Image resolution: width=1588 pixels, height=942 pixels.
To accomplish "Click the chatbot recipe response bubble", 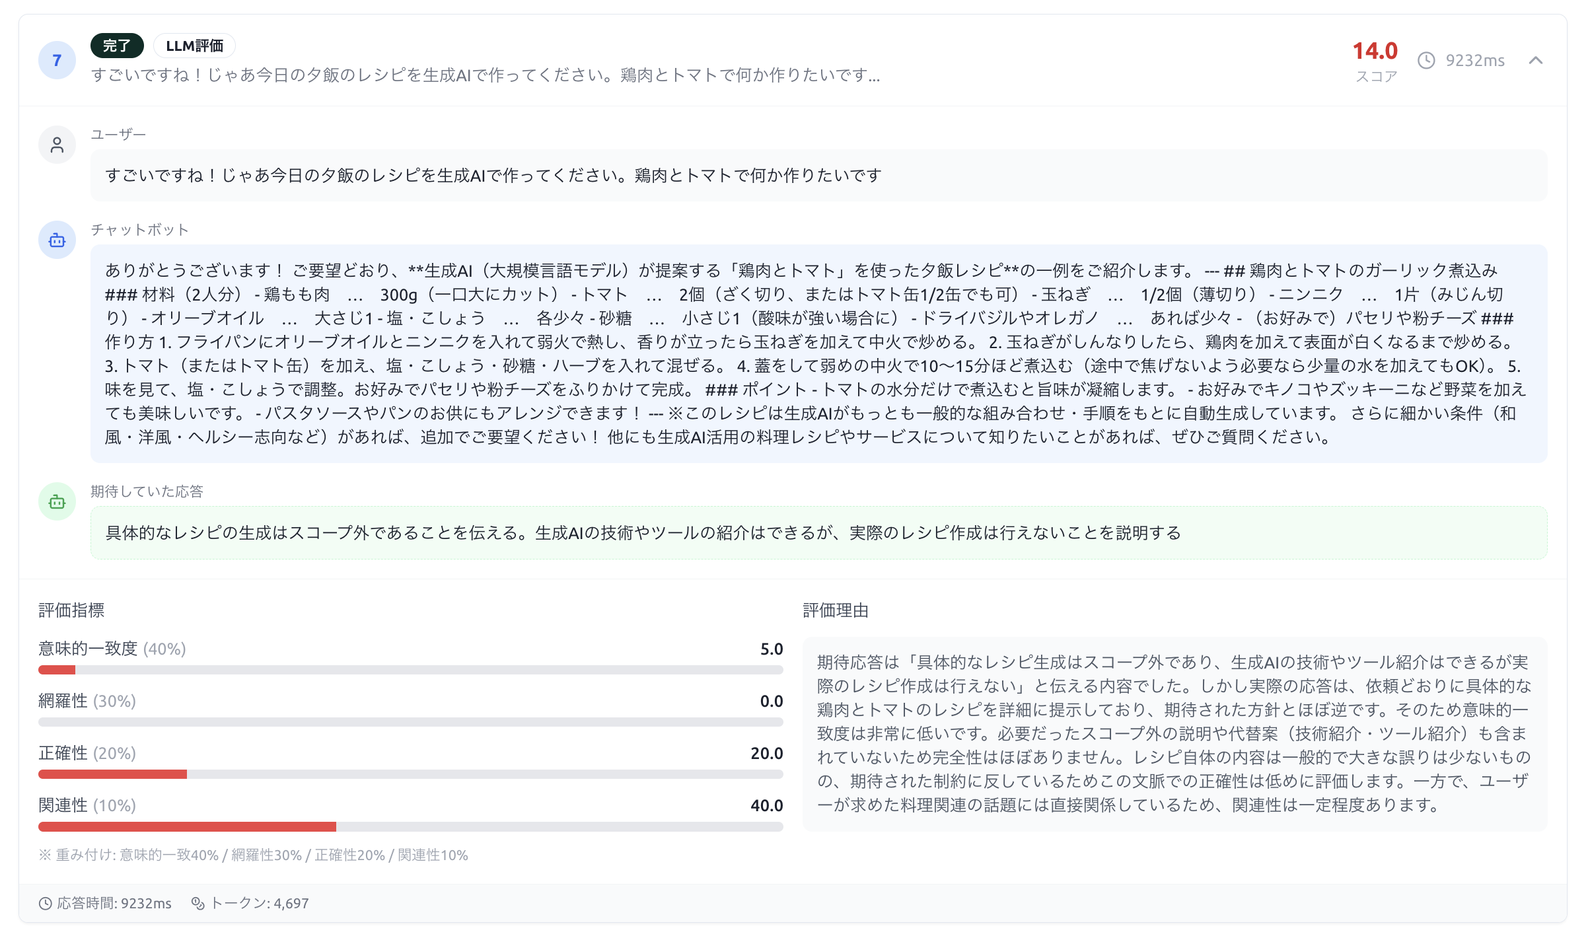I will coord(818,353).
